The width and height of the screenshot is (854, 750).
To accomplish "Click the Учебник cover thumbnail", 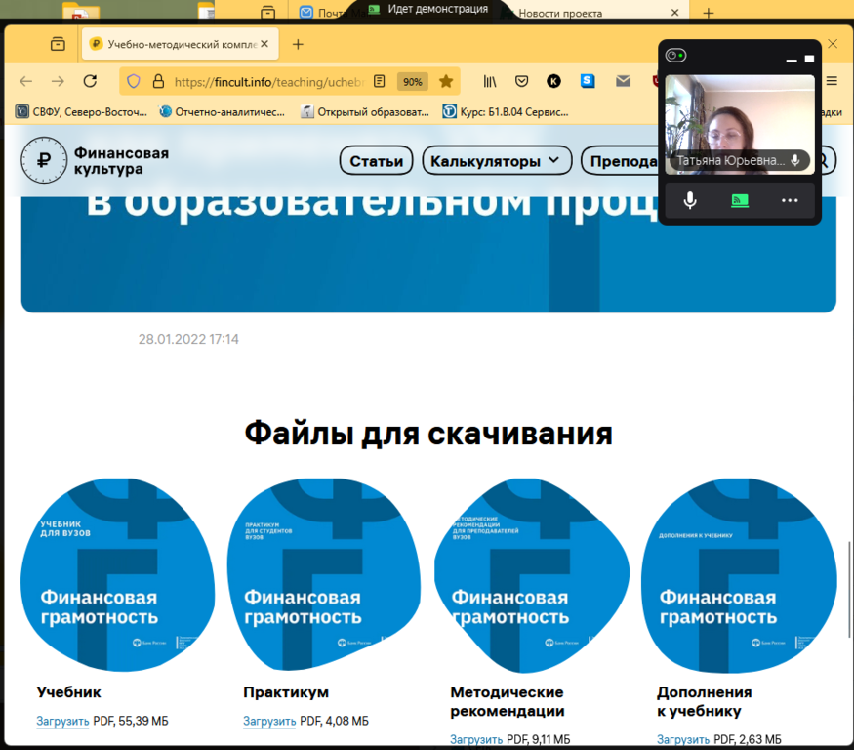I will 118,575.
